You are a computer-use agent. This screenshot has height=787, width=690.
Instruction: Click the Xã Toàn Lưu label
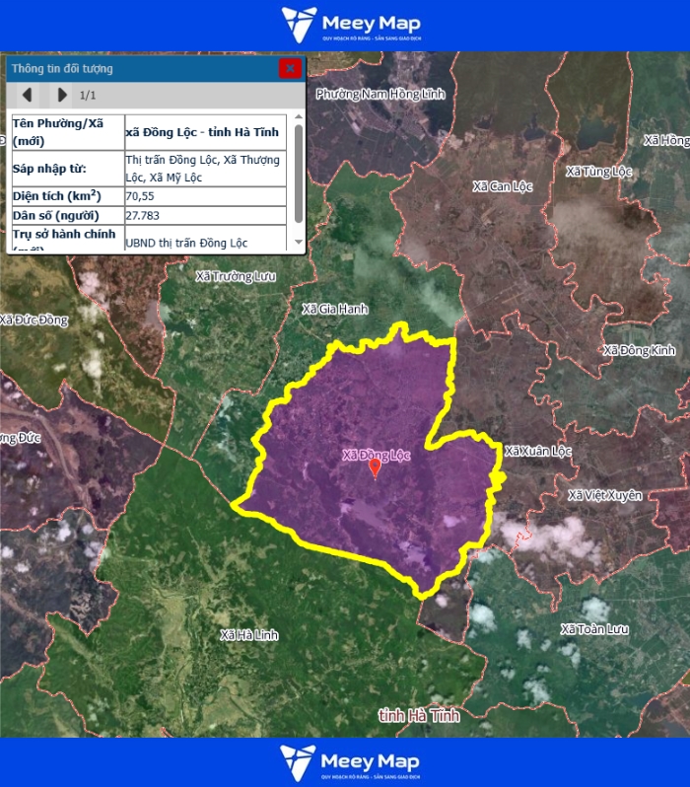click(x=594, y=628)
